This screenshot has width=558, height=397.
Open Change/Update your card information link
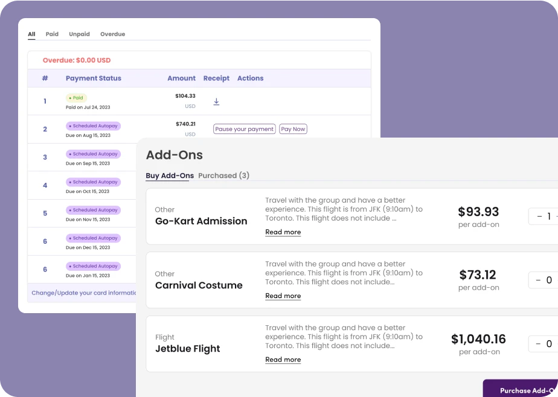pos(84,293)
